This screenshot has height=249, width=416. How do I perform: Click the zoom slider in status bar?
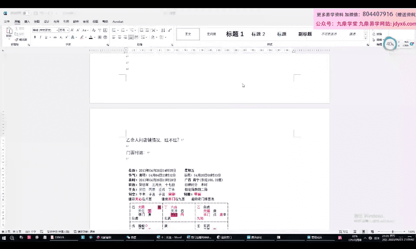[x=392, y=232]
